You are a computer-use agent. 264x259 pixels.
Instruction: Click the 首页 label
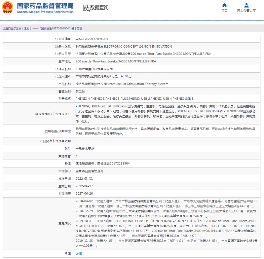pyautogui.click(x=224, y=11)
